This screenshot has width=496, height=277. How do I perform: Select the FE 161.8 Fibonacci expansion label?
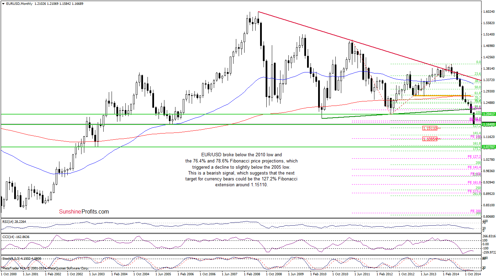point(474,182)
